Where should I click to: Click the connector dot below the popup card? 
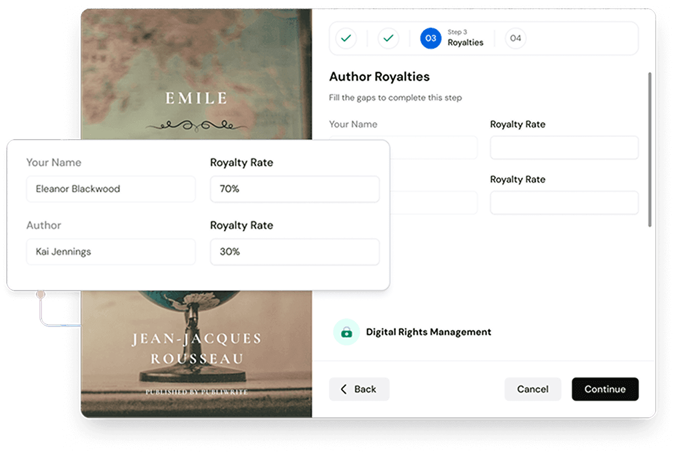tap(41, 295)
